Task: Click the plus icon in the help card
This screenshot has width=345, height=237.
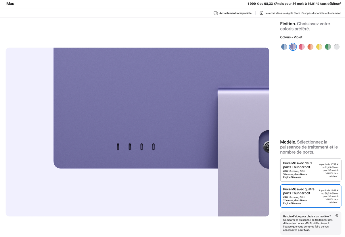Action: coord(337,216)
